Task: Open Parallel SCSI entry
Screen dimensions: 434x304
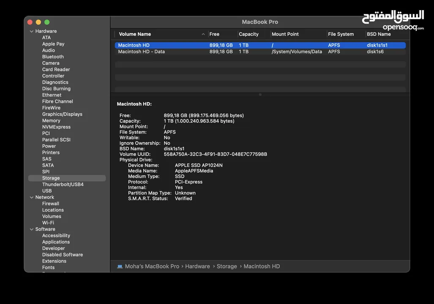Action: (56, 140)
